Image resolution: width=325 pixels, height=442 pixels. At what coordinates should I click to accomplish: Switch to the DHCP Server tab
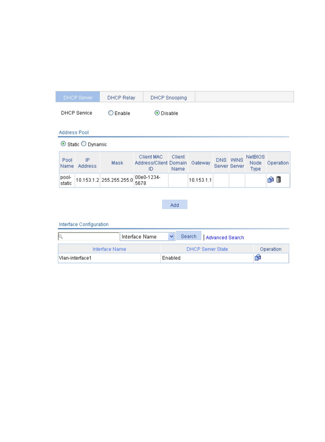(x=78, y=98)
